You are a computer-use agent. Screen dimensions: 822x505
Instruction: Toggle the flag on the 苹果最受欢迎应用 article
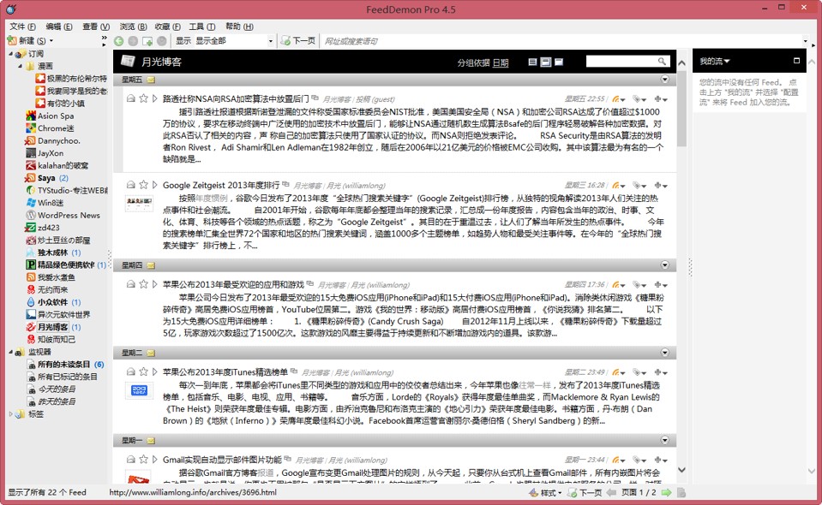pyautogui.click(x=143, y=284)
